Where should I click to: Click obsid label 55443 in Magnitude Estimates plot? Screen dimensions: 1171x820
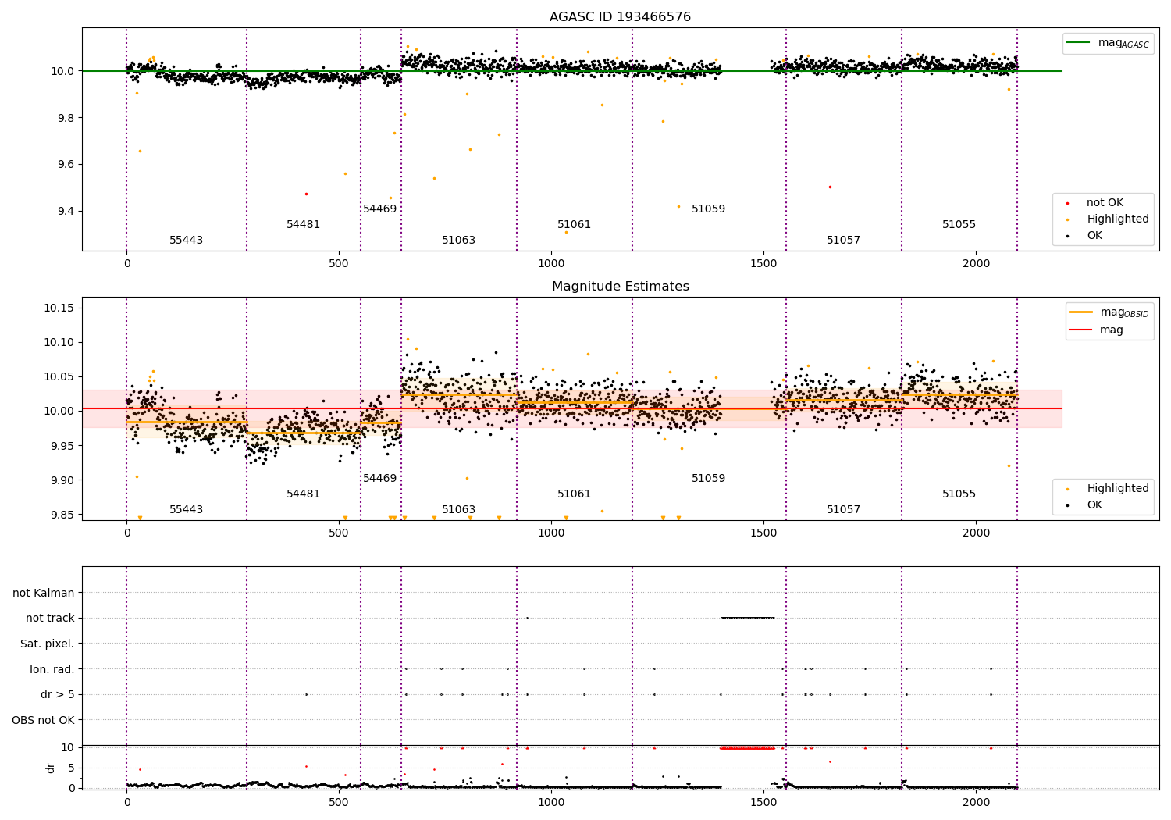coord(186,510)
